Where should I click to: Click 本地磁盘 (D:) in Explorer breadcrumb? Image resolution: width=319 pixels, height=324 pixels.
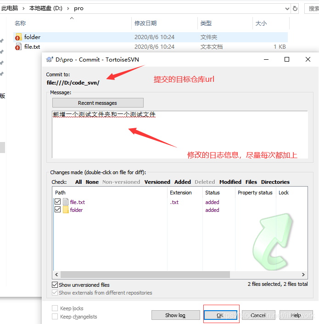(45, 8)
